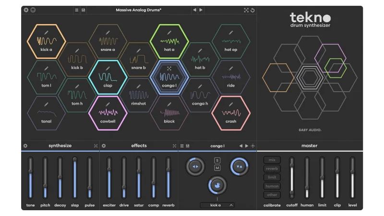Image resolution: width=384 pixels, height=216 pixels.
Task: Select the cowbell hexagon drum pad
Action: (108, 113)
